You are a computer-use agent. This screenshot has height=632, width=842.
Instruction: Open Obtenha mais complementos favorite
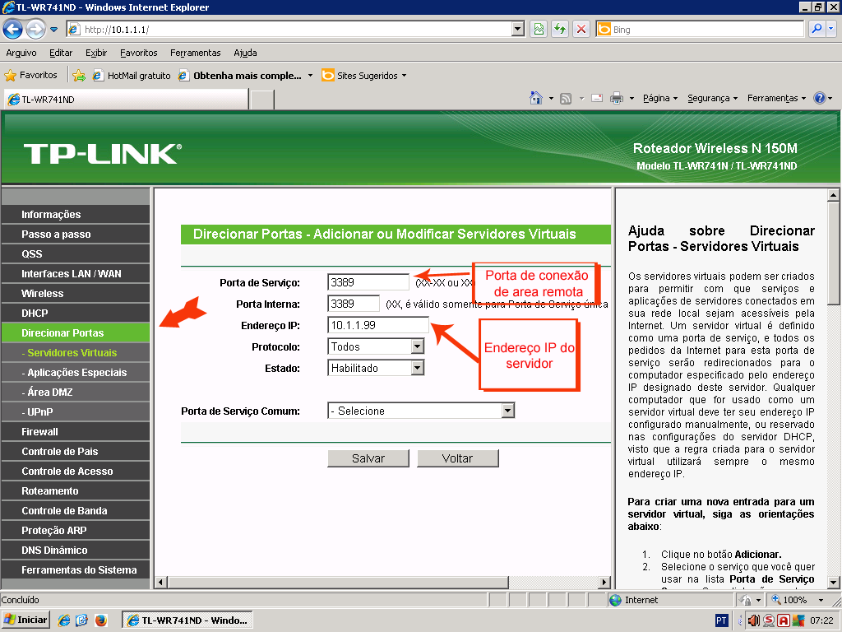(245, 76)
